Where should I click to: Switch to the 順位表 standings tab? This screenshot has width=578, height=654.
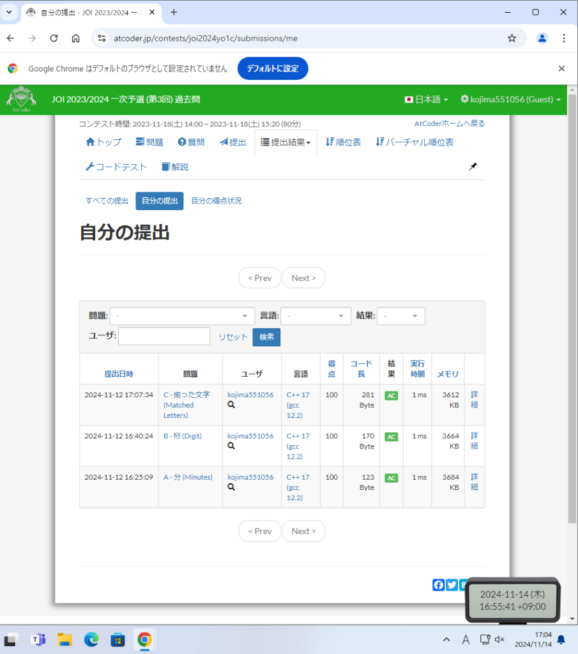[x=343, y=142]
